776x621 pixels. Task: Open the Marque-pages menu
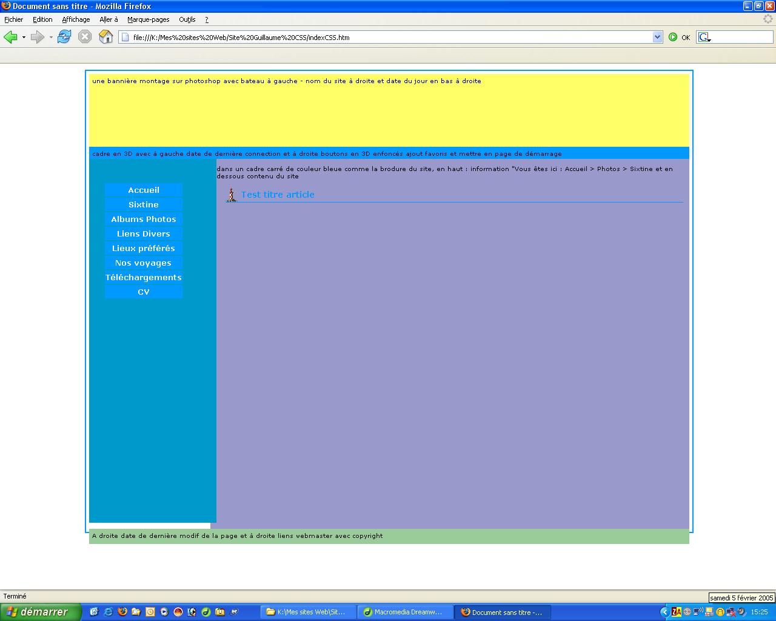click(x=148, y=19)
